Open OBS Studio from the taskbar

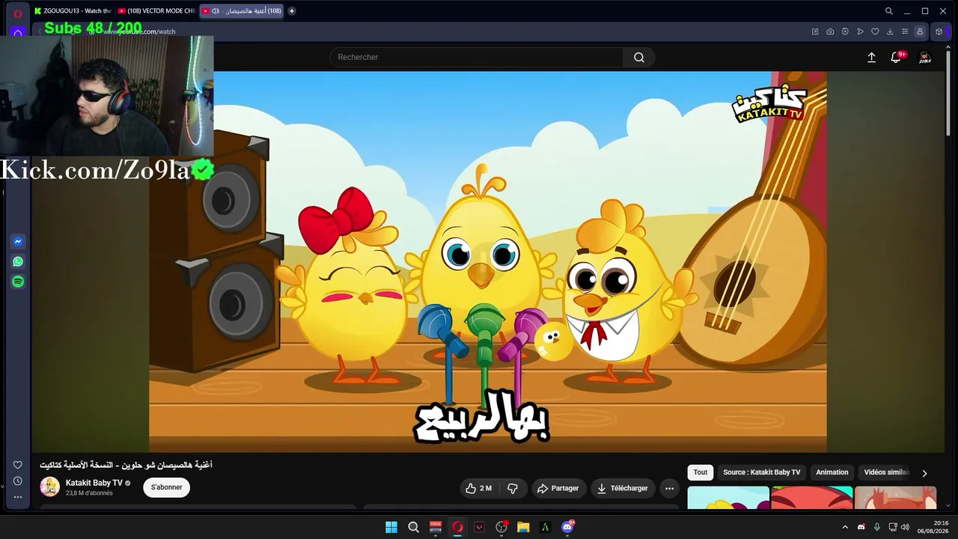pos(501,527)
